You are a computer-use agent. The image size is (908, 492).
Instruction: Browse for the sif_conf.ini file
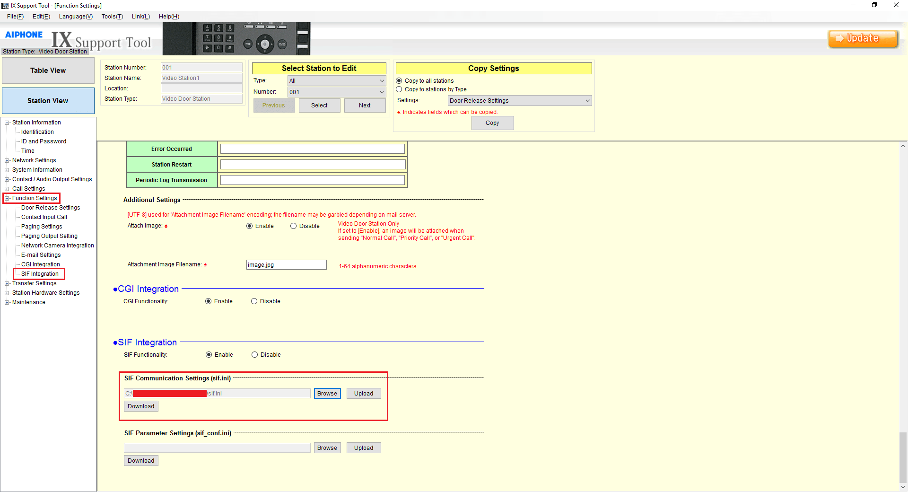click(327, 448)
